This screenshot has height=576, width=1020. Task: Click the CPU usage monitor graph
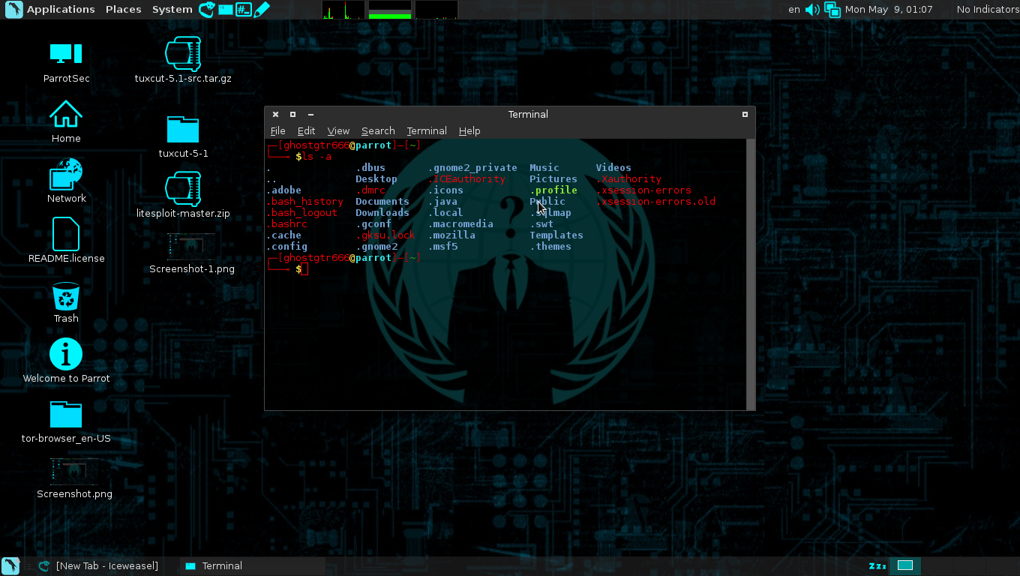pyautogui.click(x=343, y=10)
